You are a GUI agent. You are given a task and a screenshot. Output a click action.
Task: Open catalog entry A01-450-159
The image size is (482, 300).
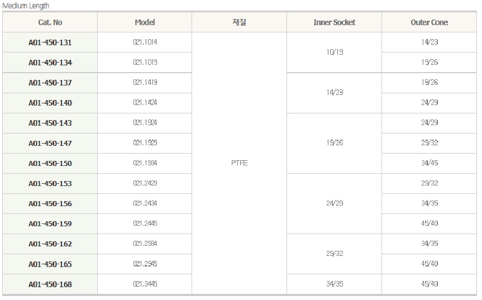point(50,223)
